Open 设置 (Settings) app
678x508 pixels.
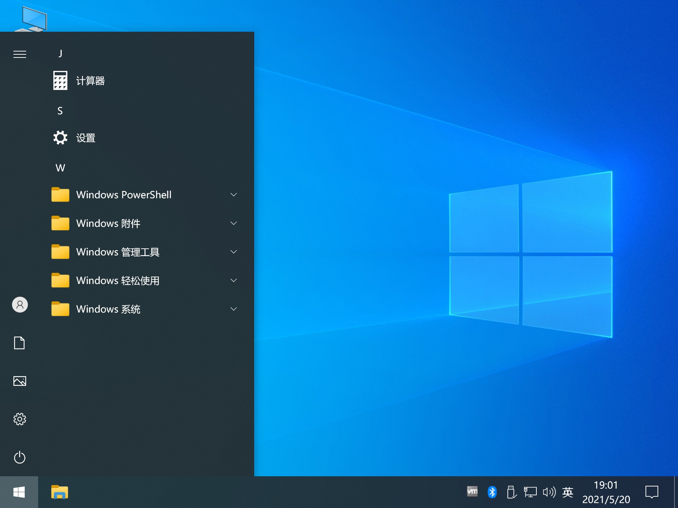tap(85, 137)
